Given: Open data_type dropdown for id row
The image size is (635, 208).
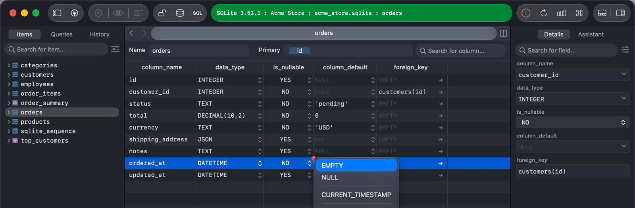Looking at the screenshot, I should pos(260,80).
